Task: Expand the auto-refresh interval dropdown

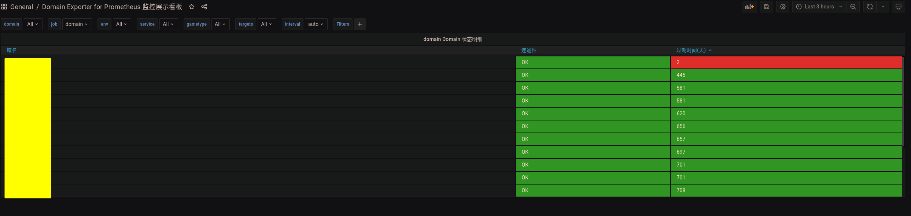Action: pos(883,7)
